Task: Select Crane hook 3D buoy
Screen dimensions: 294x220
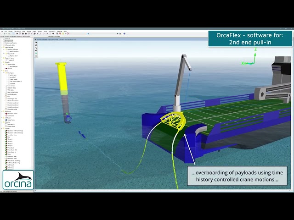Action: pyautogui.click(x=11, y=120)
